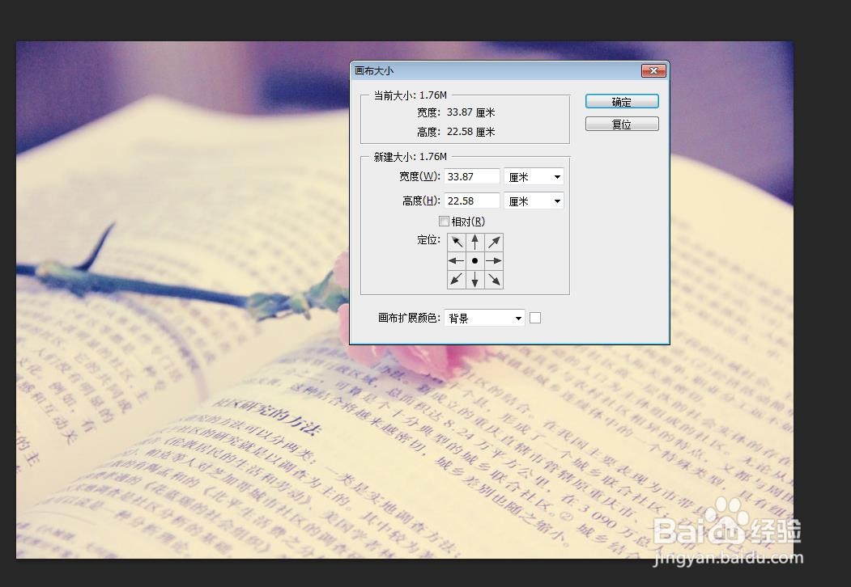Click the 画布扩展颜色: label
Viewport: 851px width, 587px height.
(x=409, y=319)
